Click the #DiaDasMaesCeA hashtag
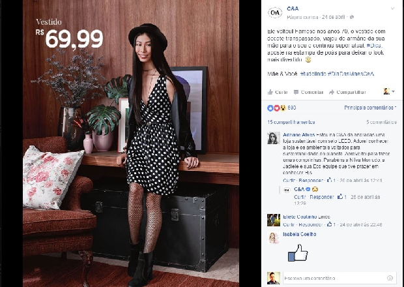This screenshot has width=404, height=287. (x=351, y=74)
